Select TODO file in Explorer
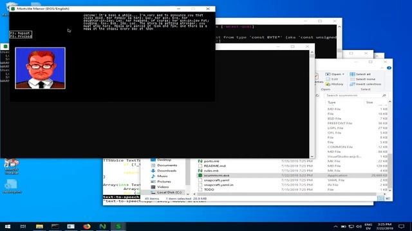 [x=209, y=190]
